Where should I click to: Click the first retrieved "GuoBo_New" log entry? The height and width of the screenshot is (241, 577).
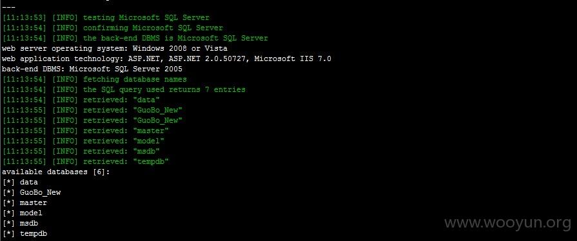tap(92, 110)
